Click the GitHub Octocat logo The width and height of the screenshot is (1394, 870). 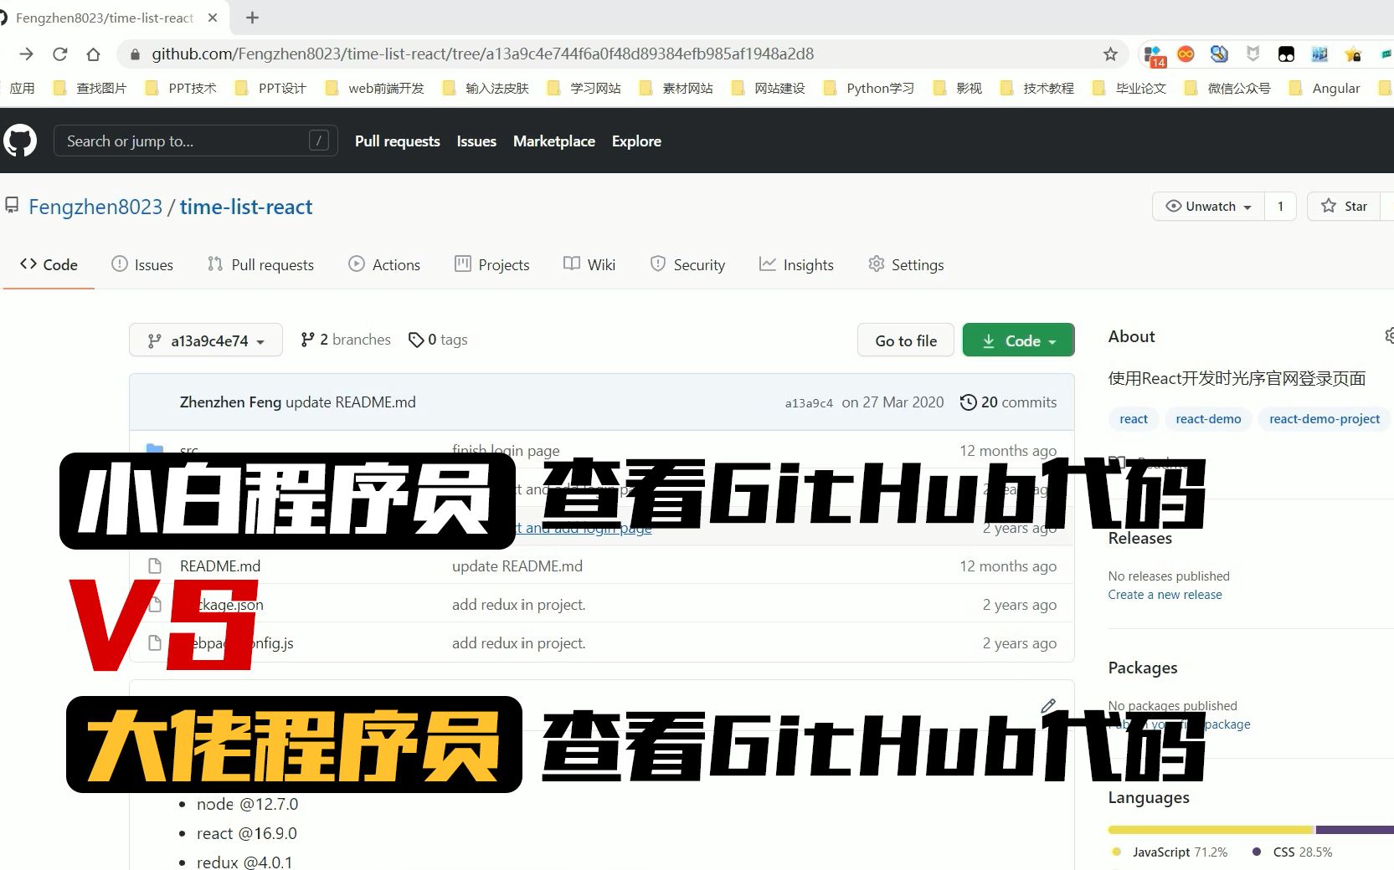pyautogui.click(x=20, y=141)
